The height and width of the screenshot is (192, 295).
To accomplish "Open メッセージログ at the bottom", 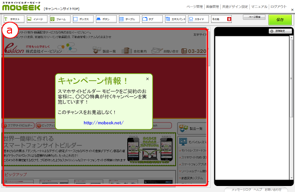I will [241, 189].
